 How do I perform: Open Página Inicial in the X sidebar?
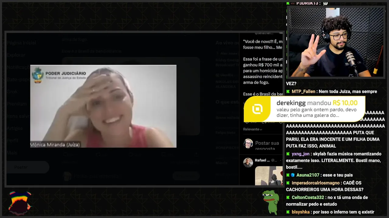22,43
